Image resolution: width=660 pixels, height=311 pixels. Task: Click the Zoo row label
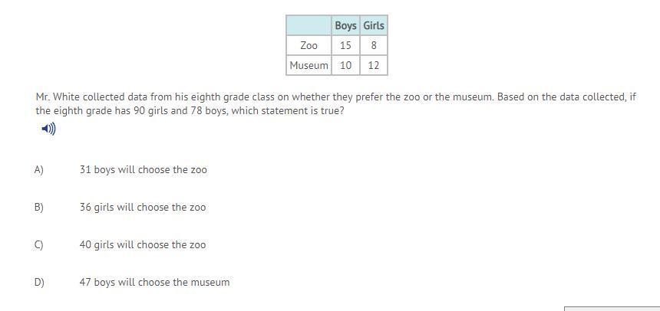click(x=309, y=45)
